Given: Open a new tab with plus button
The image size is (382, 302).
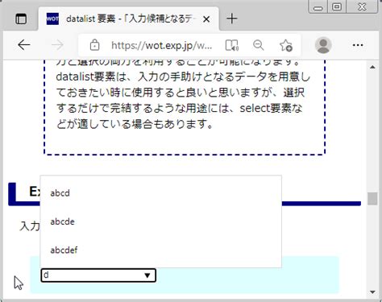Looking at the screenshot, I should [232, 19].
